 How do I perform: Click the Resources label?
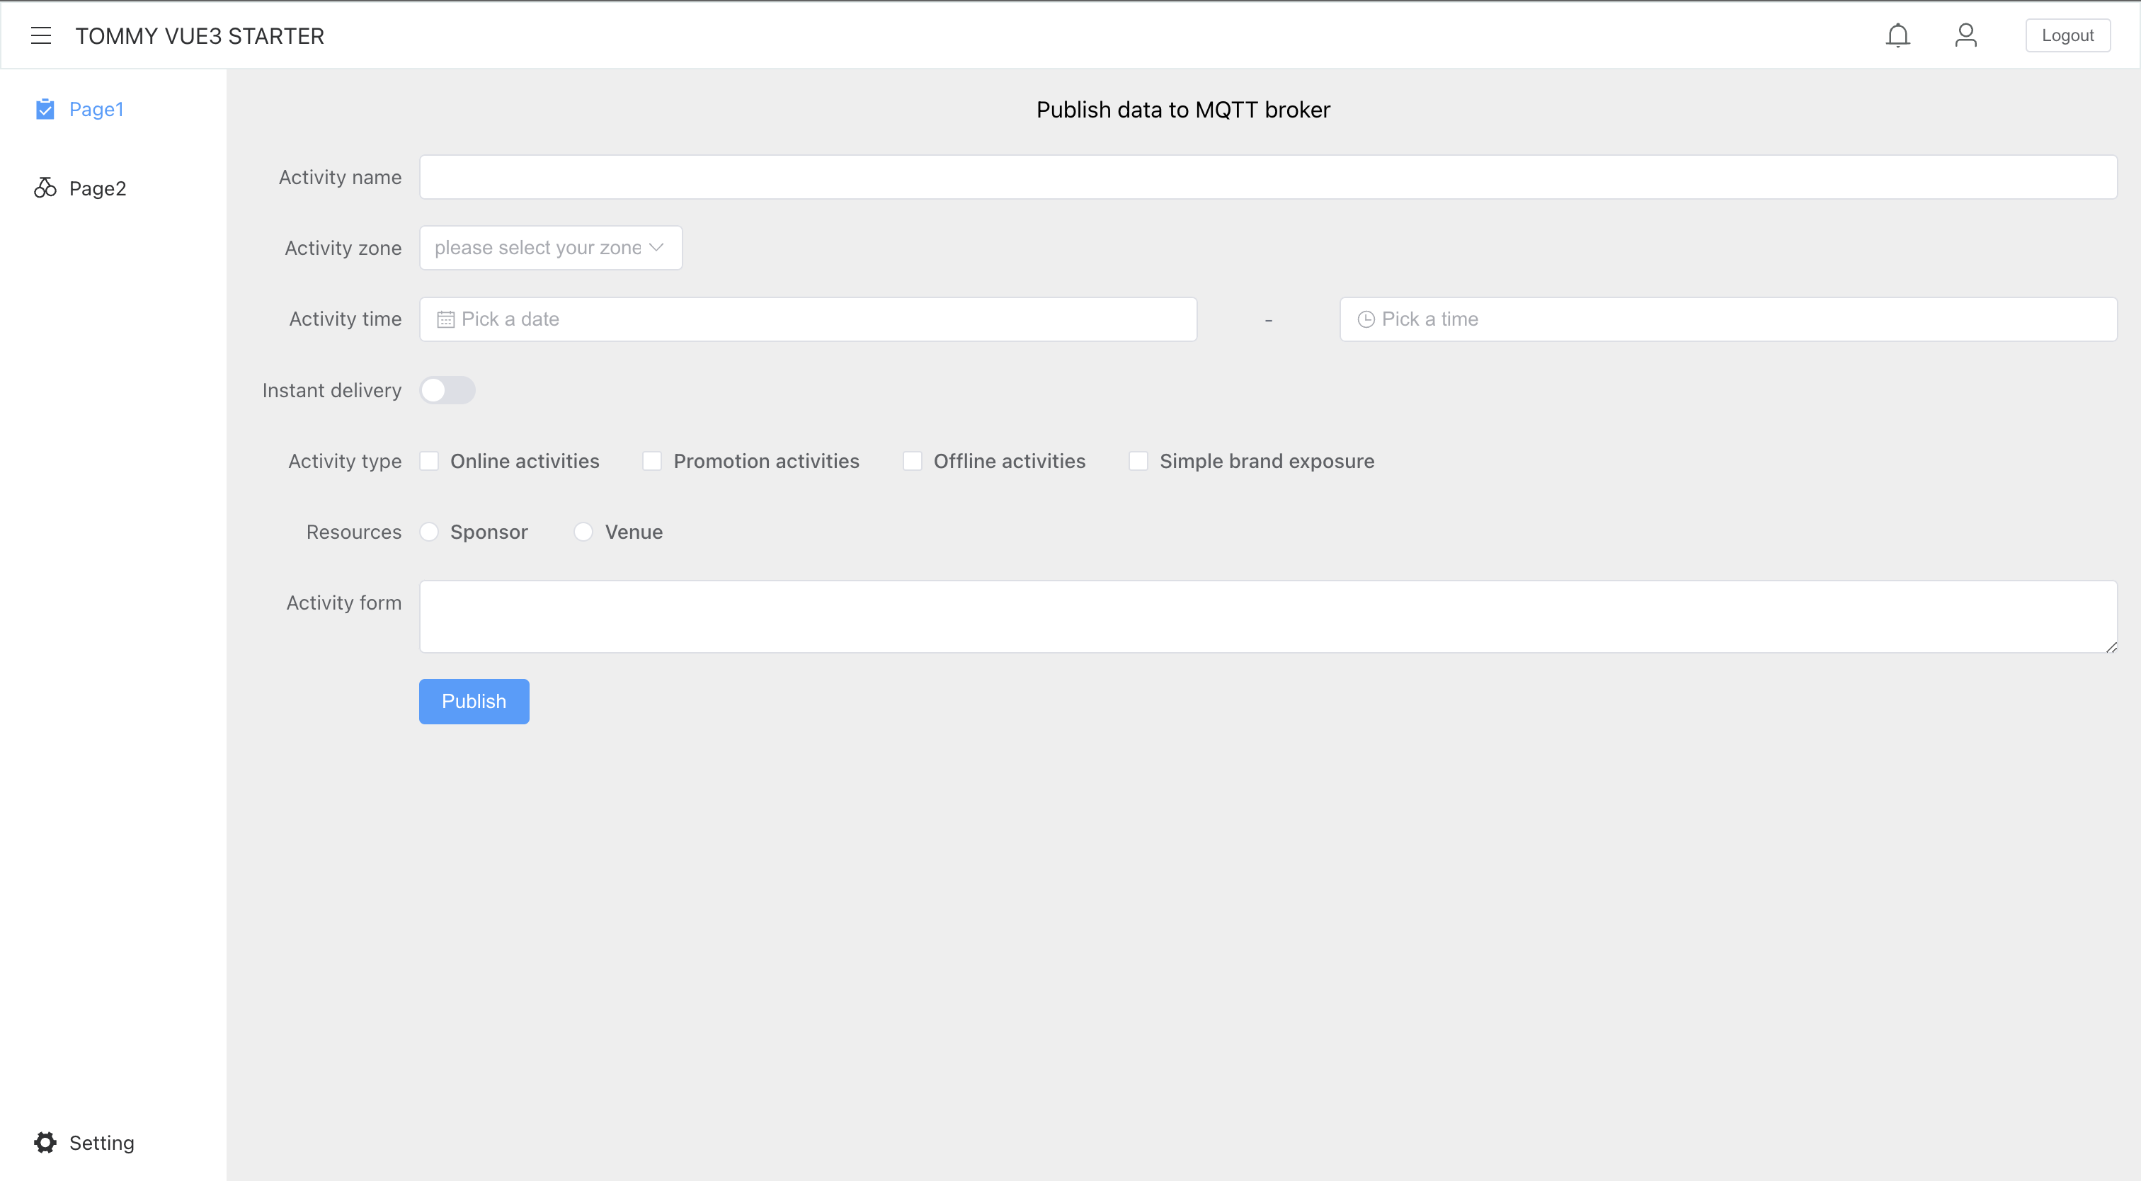pos(354,532)
